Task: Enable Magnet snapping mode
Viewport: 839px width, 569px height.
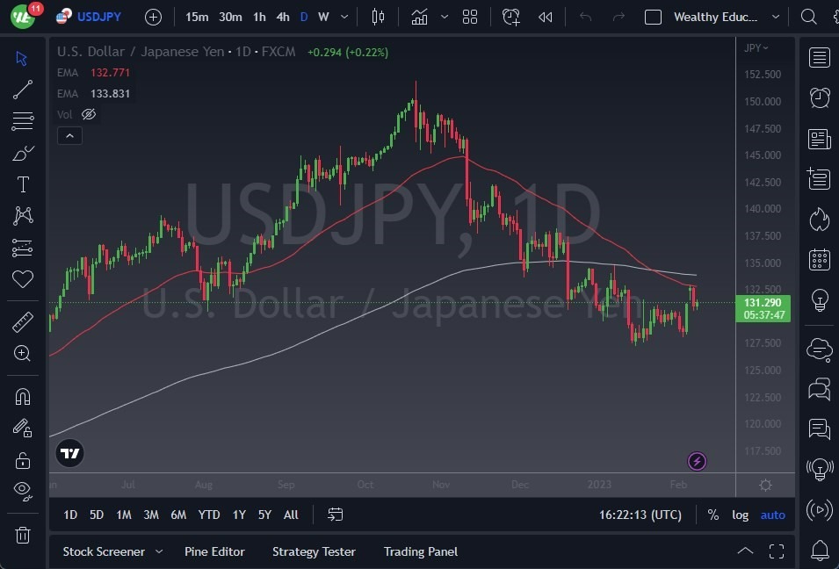Action: 23,396
